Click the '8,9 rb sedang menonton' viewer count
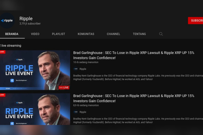203x135 pixels. coord(86,105)
